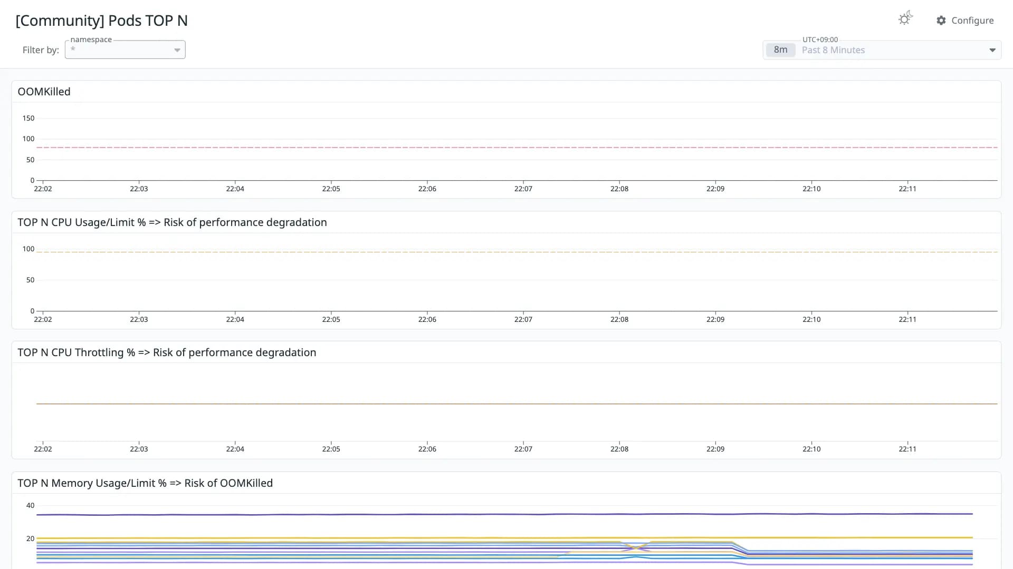Screen dimensions: 1013x569
Task: Click the 40 y-axis label in Memory graph
Action: point(31,505)
